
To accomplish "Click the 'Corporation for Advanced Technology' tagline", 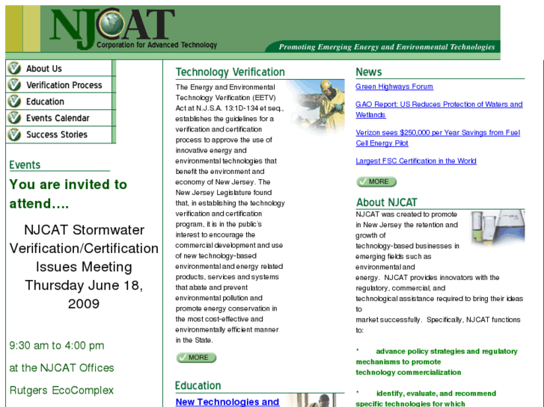I will click(x=157, y=45).
